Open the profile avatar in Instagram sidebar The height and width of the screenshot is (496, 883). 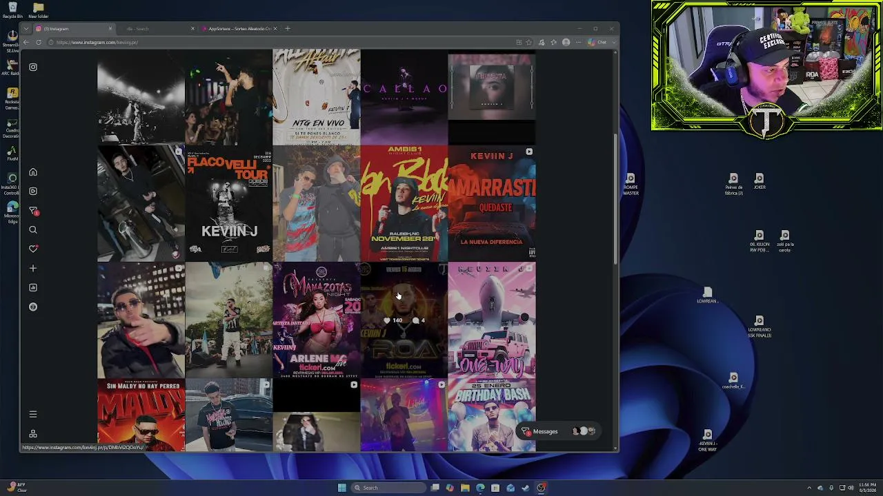point(32,307)
